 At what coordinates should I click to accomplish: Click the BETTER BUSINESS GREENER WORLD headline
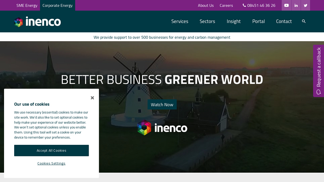[x=162, y=80]
